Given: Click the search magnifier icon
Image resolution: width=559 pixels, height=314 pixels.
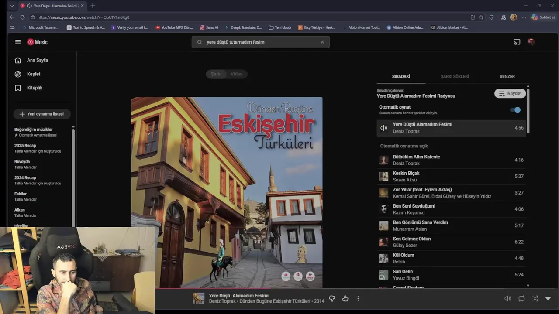Looking at the screenshot, I should click(200, 42).
